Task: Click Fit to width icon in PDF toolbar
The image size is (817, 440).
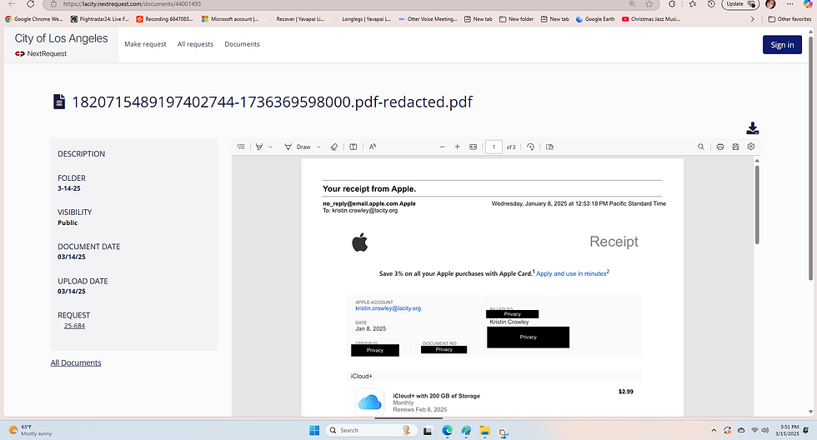Action: [474, 147]
